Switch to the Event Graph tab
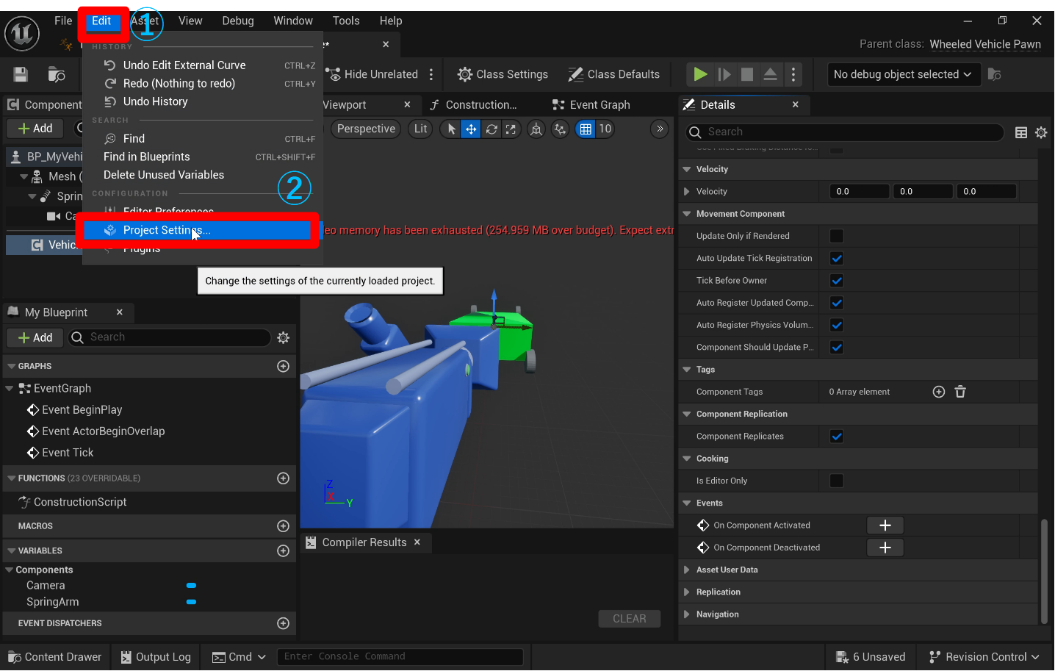1055x671 pixels. point(591,105)
